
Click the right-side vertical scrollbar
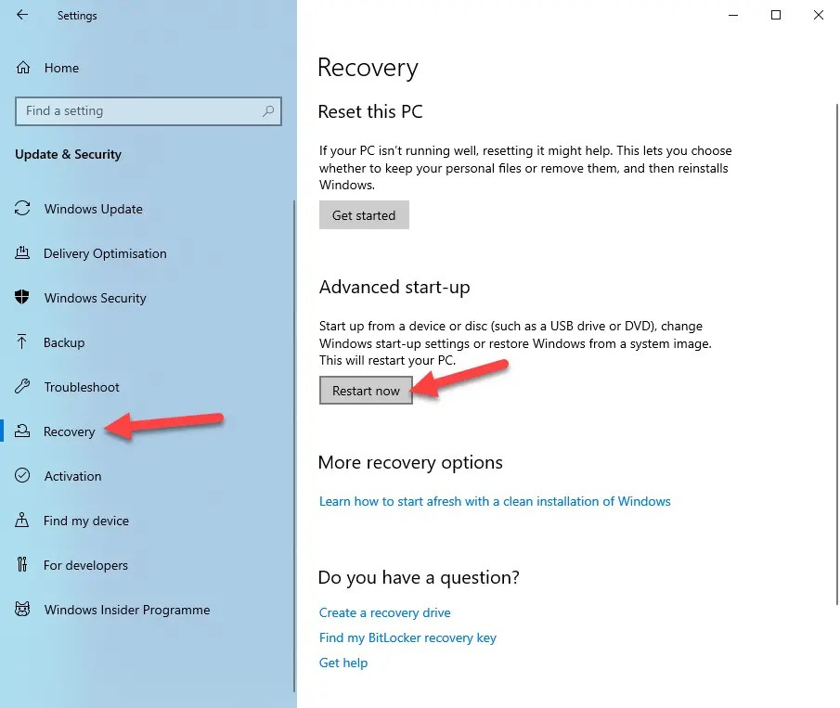point(836,354)
